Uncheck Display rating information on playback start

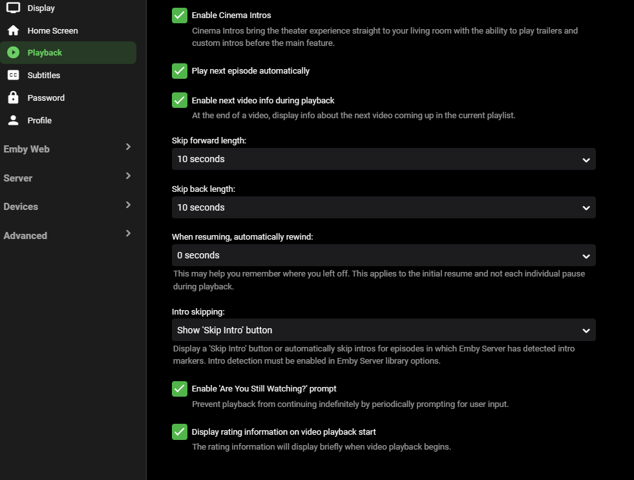(180, 432)
